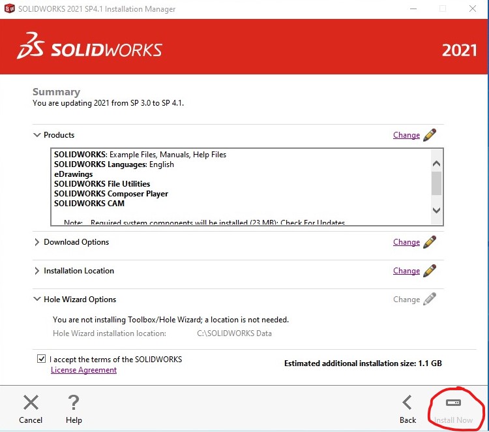
Task: Click the Cancel X icon
Action: click(x=31, y=403)
